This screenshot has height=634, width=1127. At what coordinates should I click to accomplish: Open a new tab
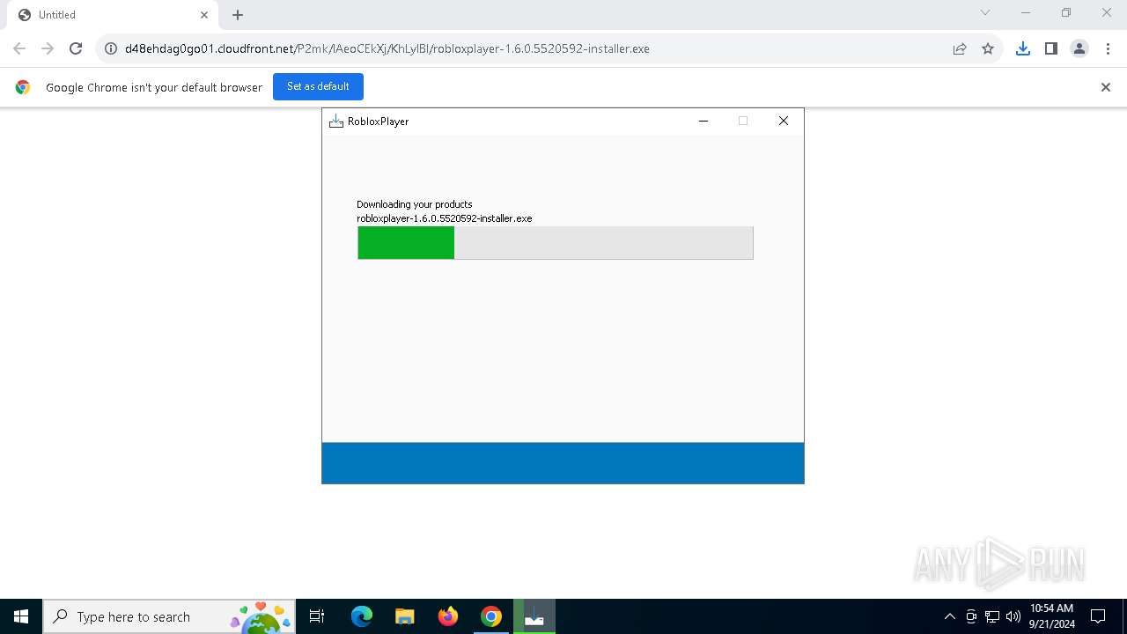tap(238, 15)
